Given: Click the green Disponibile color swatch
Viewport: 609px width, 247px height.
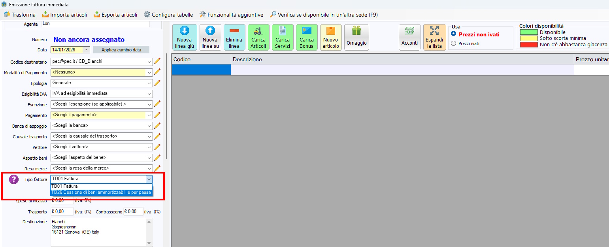Looking at the screenshot, I should coord(528,32).
